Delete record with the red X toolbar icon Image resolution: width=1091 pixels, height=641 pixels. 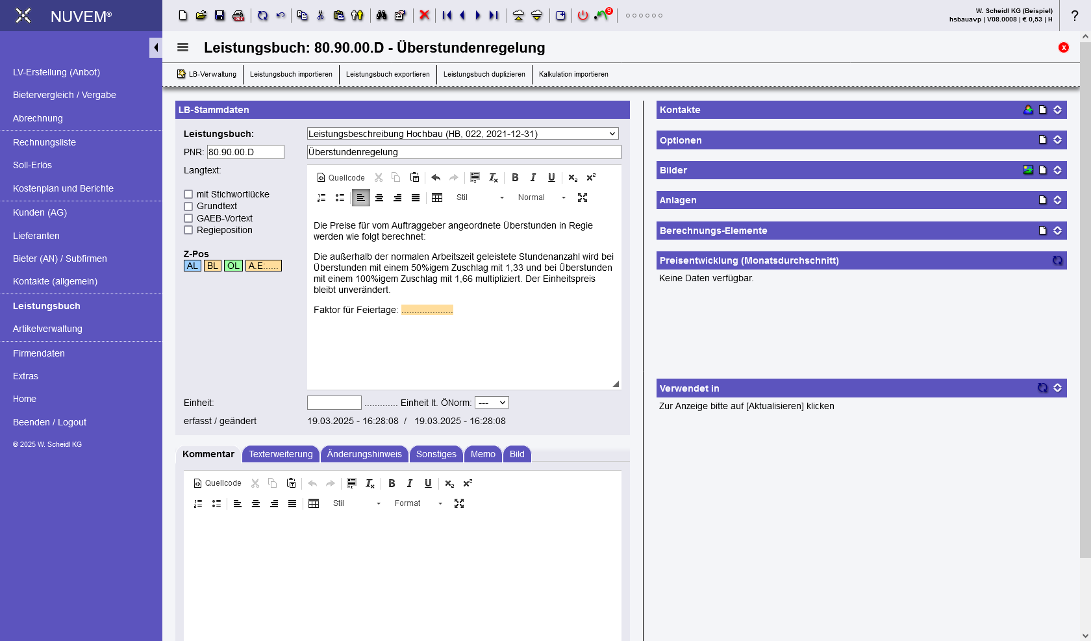click(424, 16)
